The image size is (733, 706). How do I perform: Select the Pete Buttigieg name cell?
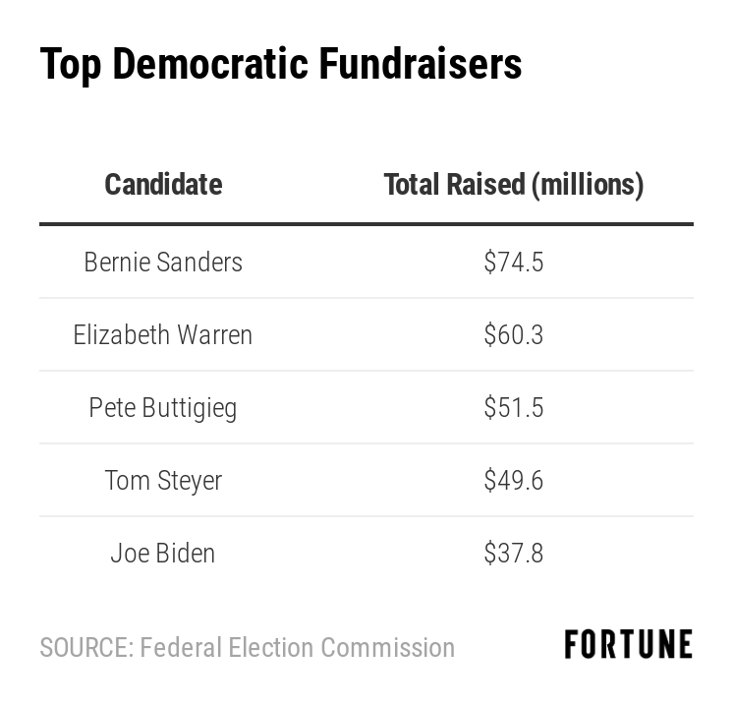tap(163, 407)
